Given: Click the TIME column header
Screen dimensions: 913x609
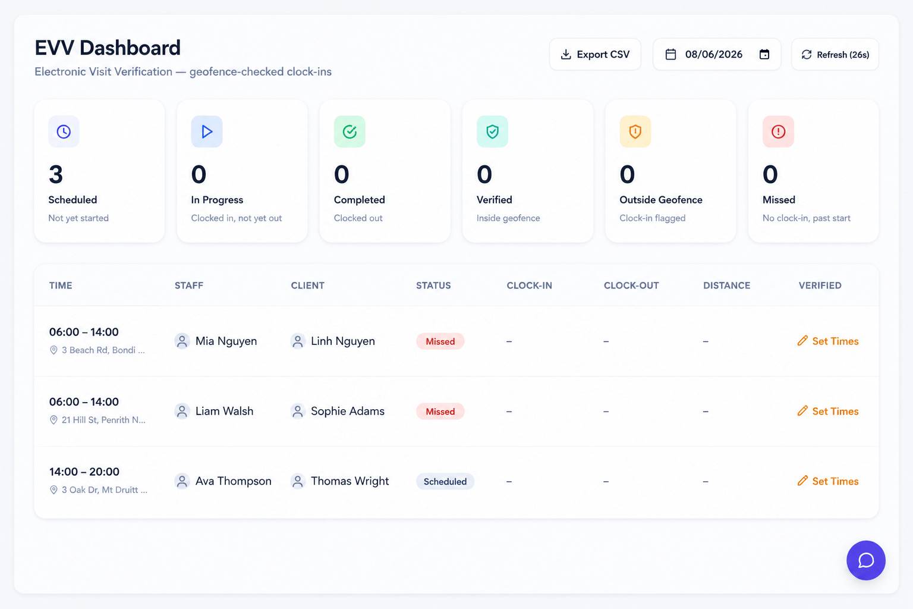Looking at the screenshot, I should click(61, 285).
